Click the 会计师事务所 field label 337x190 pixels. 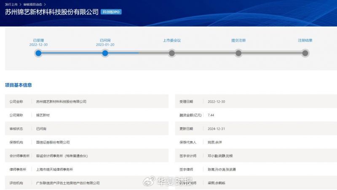click(x=19, y=156)
